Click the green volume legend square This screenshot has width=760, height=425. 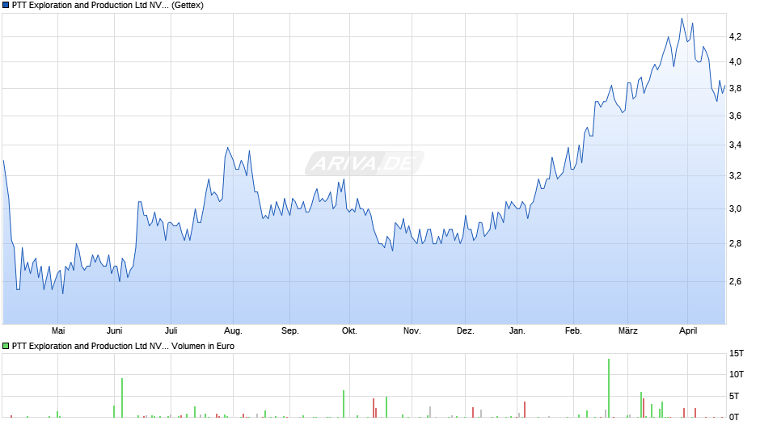coord(6,346)
